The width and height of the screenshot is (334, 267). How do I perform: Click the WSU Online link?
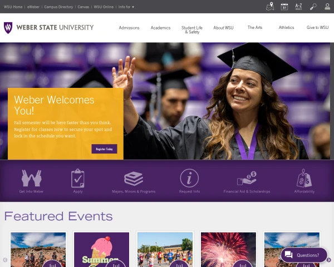[104, 7]
